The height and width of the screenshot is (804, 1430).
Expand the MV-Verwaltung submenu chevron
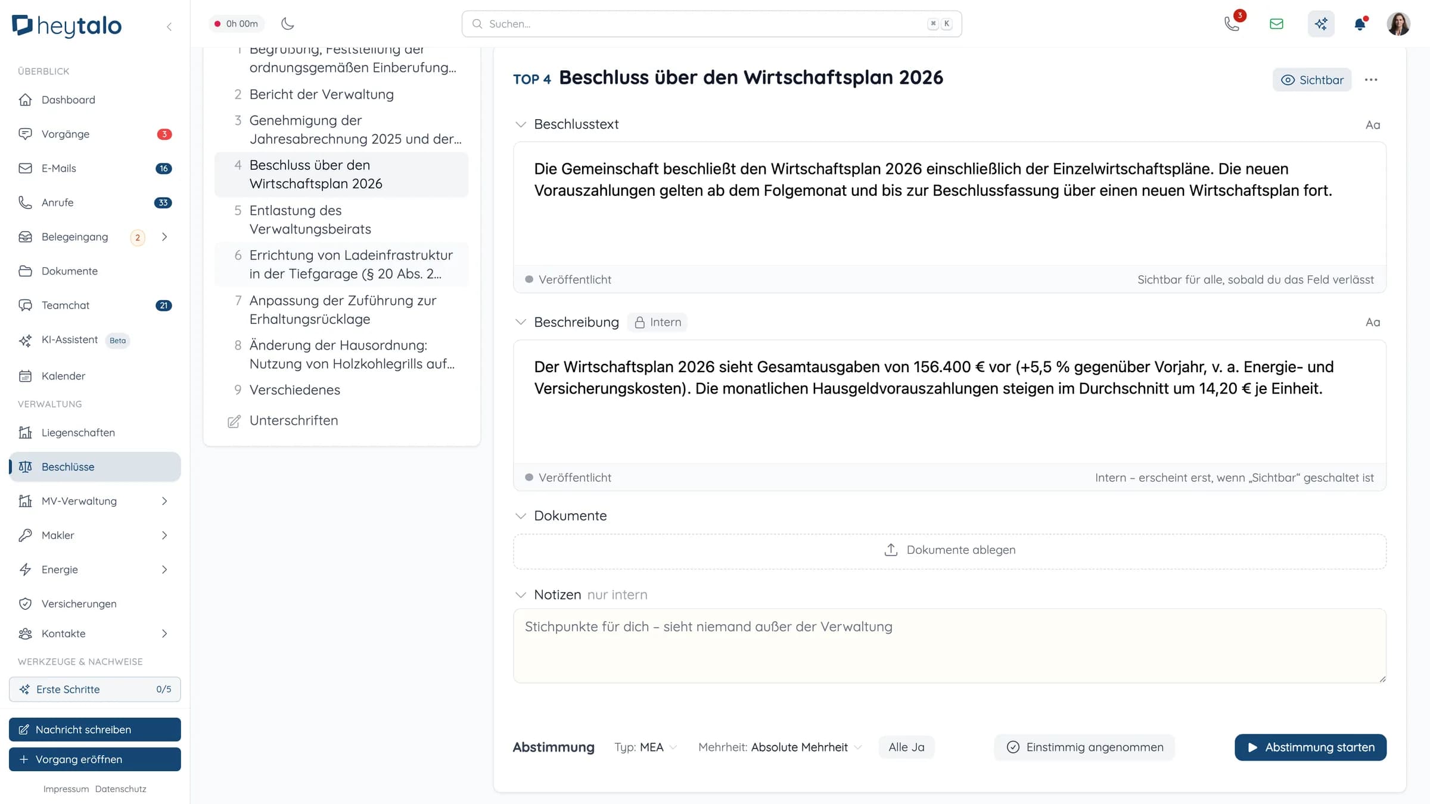pyautogui.click(x=164, y=501)
